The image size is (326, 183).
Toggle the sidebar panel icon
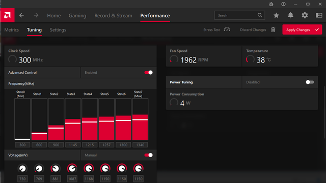[319, 15]
